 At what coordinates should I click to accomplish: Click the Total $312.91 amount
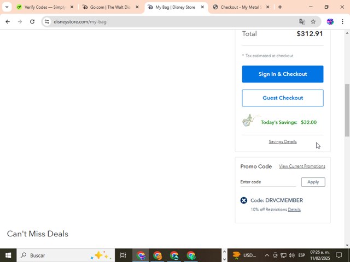pos(310,34)
